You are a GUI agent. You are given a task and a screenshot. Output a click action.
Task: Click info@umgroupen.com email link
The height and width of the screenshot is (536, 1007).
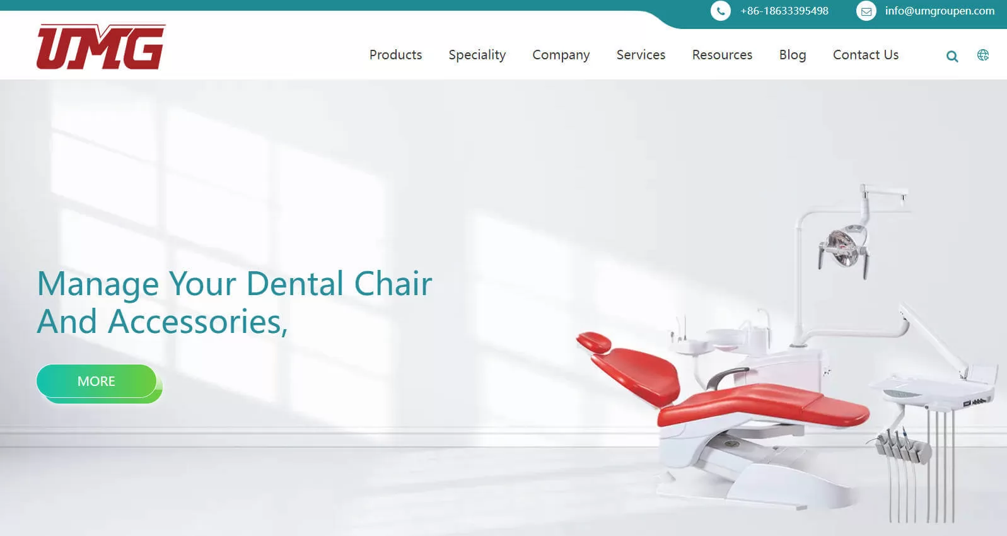pyautogui.click(x=940, y=11)
